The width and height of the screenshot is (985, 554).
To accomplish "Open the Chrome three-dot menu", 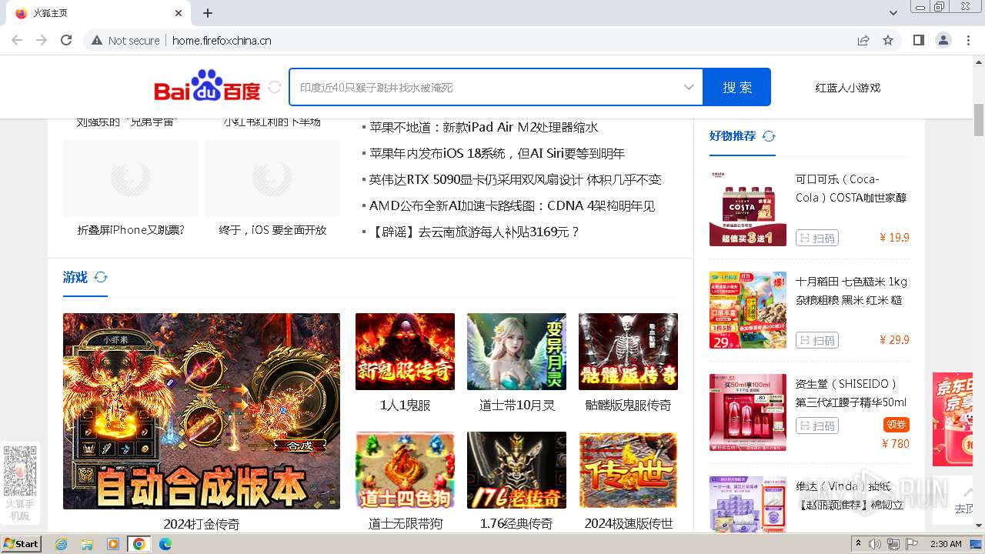I will pyautogui.click(x=967, y=41).
